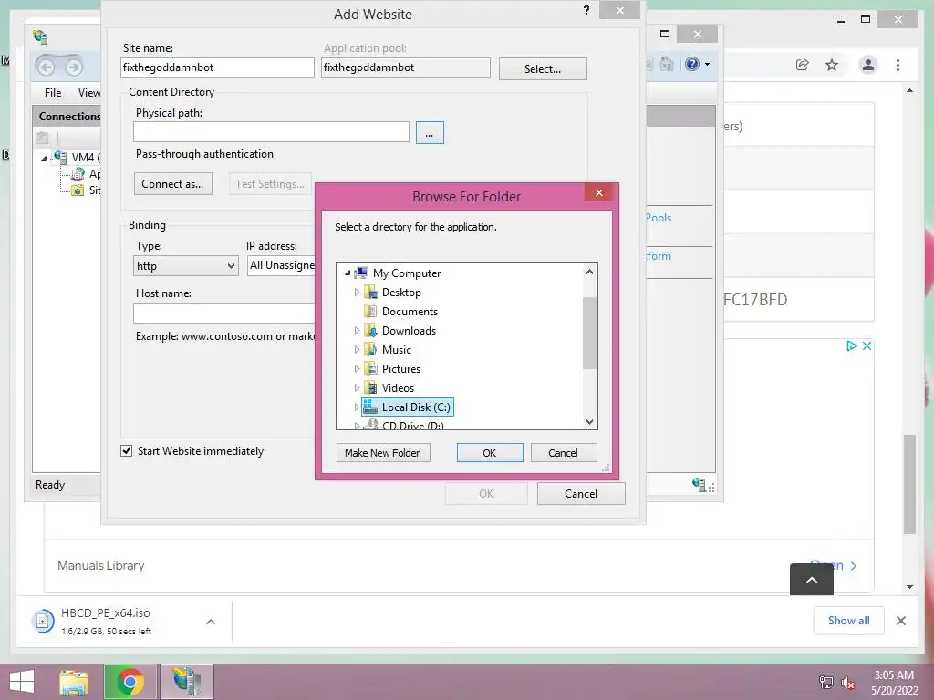Toggle Start Website immediately checkbox

[126, 450]
